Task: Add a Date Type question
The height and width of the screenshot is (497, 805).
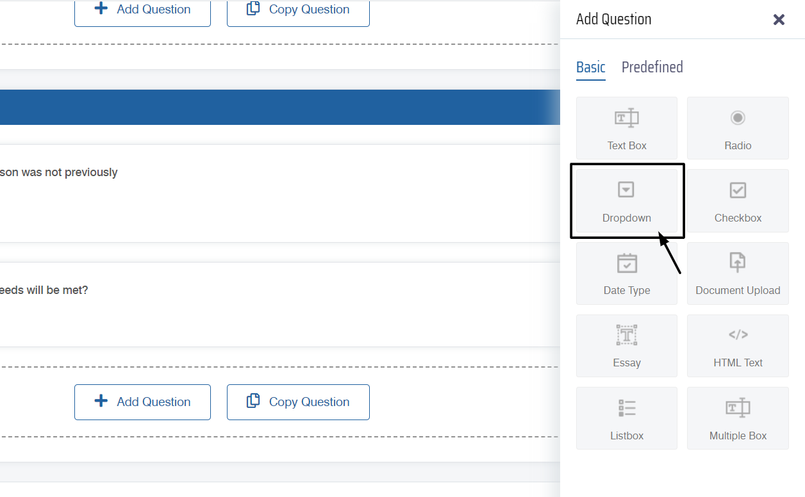Action: (x=626, y=273)
